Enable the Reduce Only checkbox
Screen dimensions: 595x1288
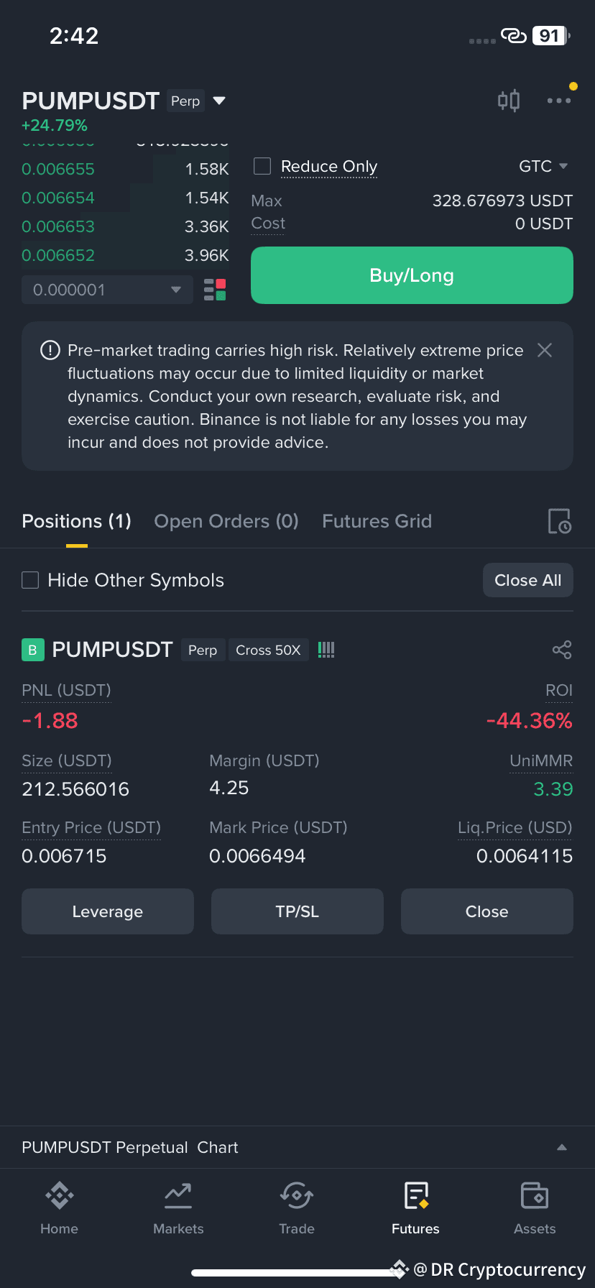[262, 166]
